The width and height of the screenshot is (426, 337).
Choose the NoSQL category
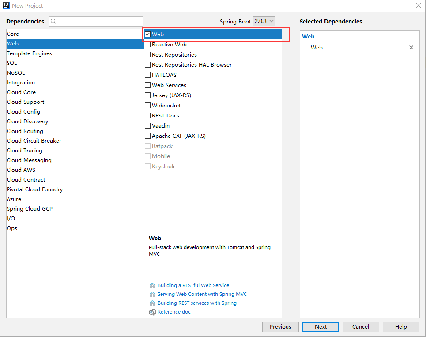point(75,73)
